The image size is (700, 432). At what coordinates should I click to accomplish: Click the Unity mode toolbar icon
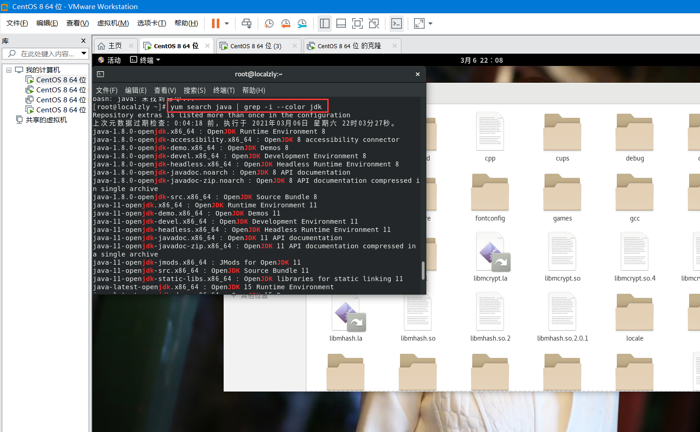click(x=374, y=23)
